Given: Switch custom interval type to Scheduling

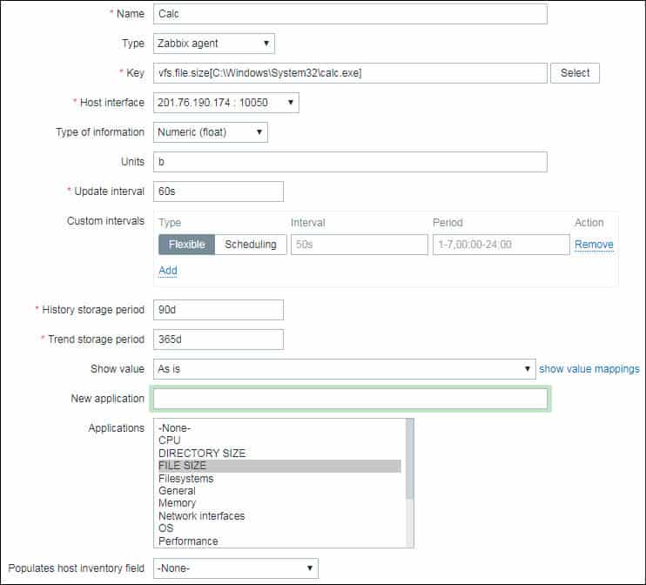Looking at the screenshot, I should coord(251,245).
